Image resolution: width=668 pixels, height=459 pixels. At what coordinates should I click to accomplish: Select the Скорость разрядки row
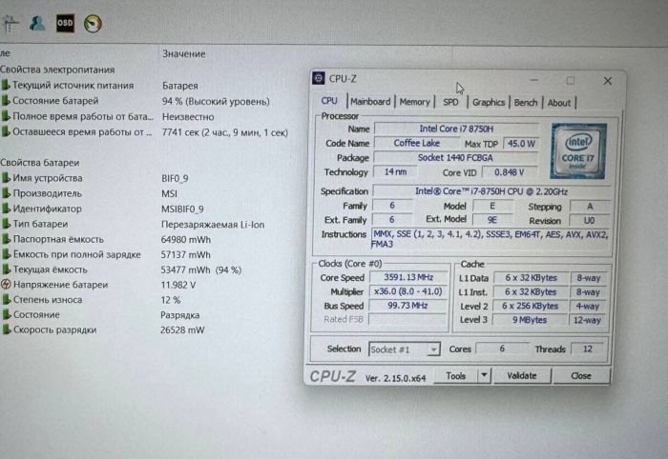click(67, 330)
